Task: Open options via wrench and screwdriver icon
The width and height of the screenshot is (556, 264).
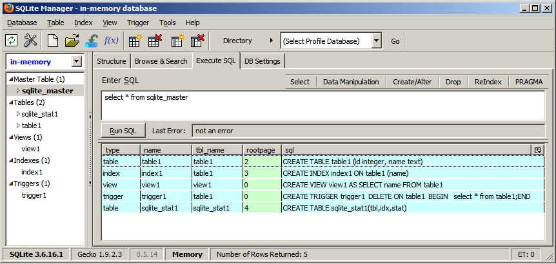Action: (x=30, y=41)
